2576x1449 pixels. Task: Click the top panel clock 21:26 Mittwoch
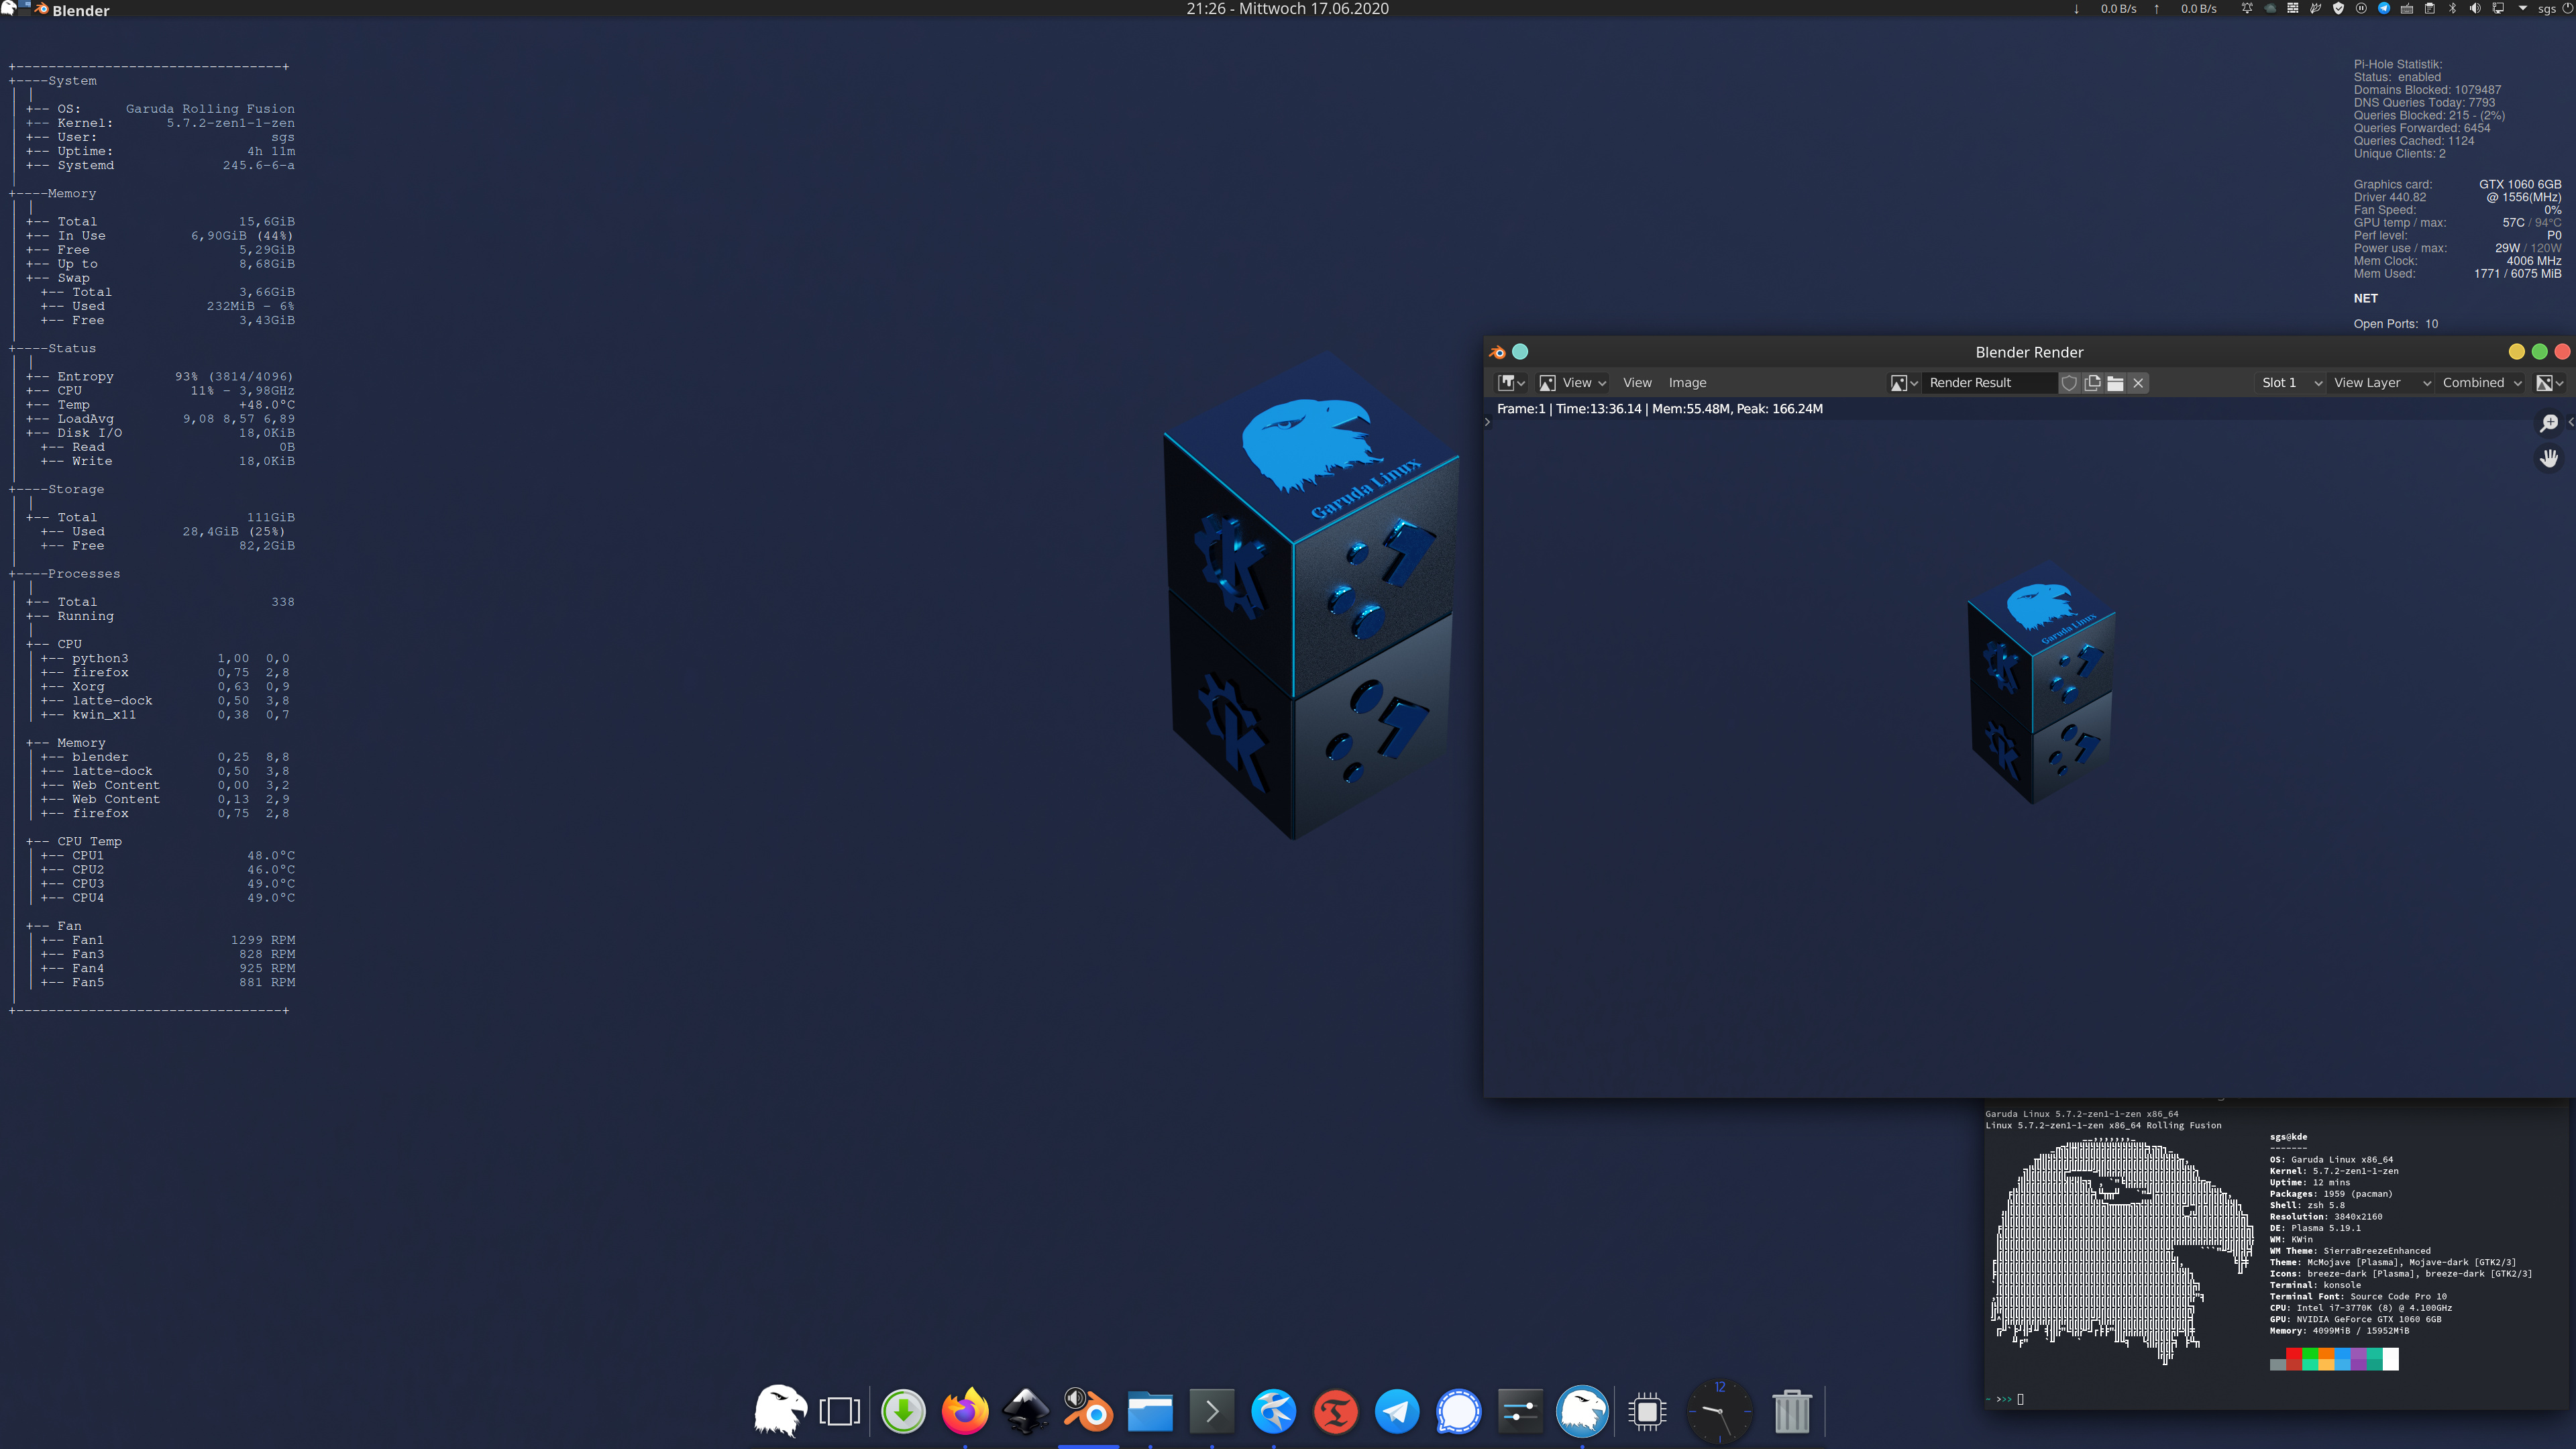pos(1287,9)
